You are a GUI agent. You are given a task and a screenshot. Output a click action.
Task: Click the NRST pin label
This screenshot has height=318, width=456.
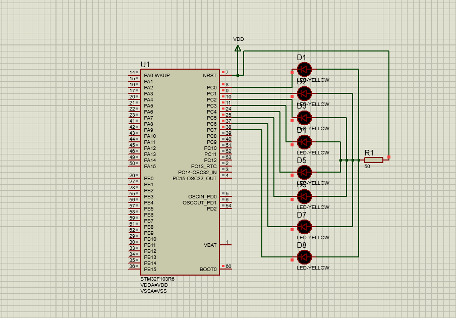coord(210,75)
